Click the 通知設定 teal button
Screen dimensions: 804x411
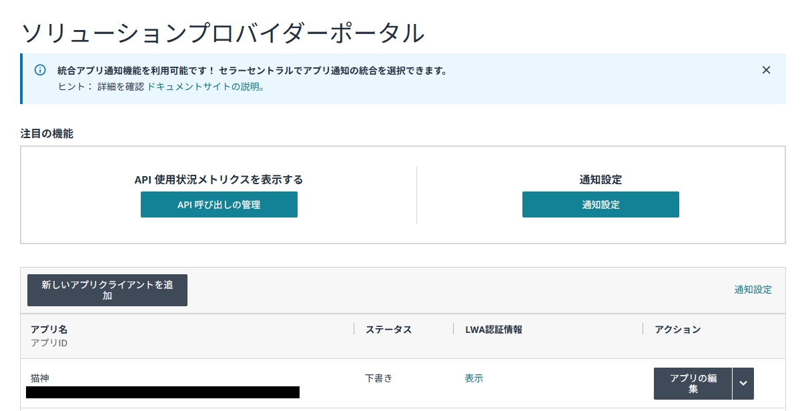[x=600, y=204]
